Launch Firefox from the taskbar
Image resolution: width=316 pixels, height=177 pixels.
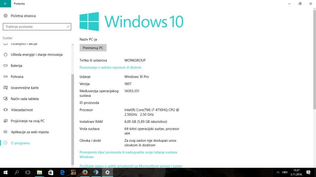coord(85,173)
